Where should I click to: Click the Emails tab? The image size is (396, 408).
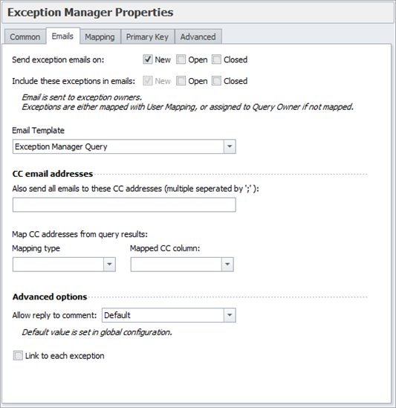coord(62,36)
